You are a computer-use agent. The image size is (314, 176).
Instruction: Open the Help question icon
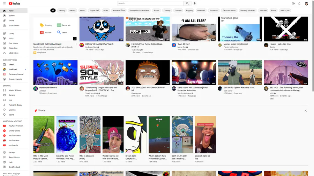[x=5, y=162]
